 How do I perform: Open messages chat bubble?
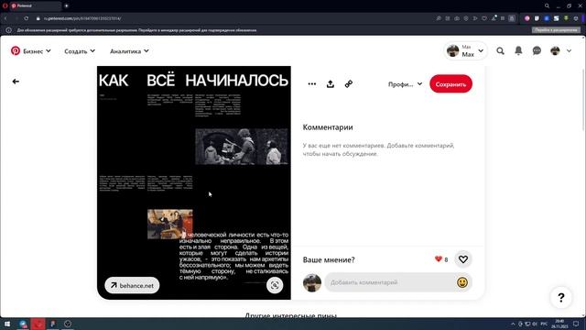tap(537, 51)
